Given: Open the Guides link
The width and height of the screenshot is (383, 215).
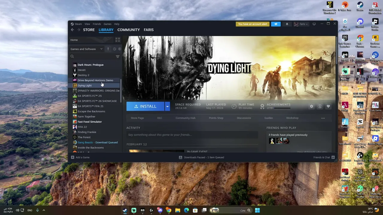Looking at the screenshot, I should coord(268,118).
